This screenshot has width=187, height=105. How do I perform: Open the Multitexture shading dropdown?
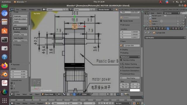click(130, 57)
